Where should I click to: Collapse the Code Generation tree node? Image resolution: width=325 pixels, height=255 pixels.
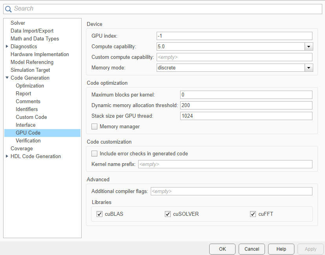(7, 78)
